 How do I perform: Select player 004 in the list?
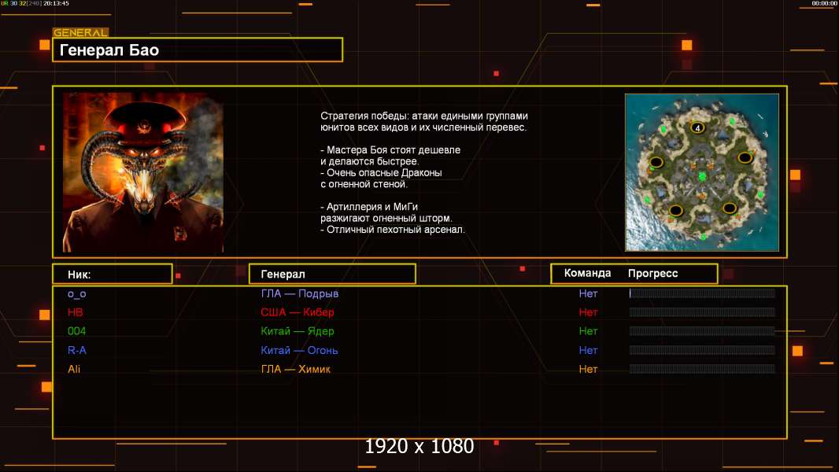click(x=76, y=331)
